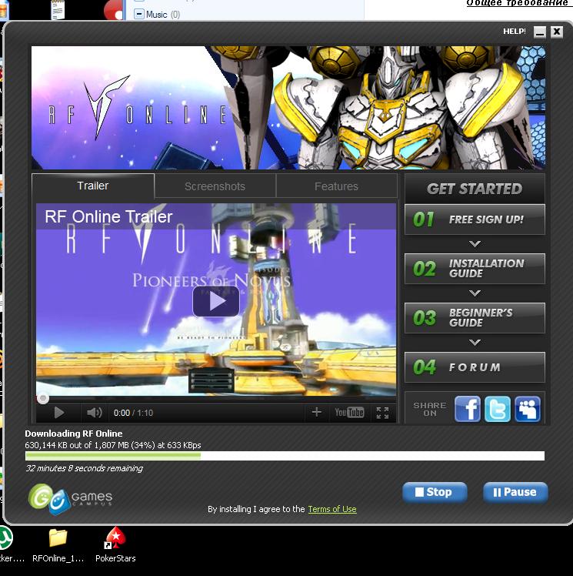
Task: Click the 32 minutes 8 seconds remaining text
Action: point(84,468)
